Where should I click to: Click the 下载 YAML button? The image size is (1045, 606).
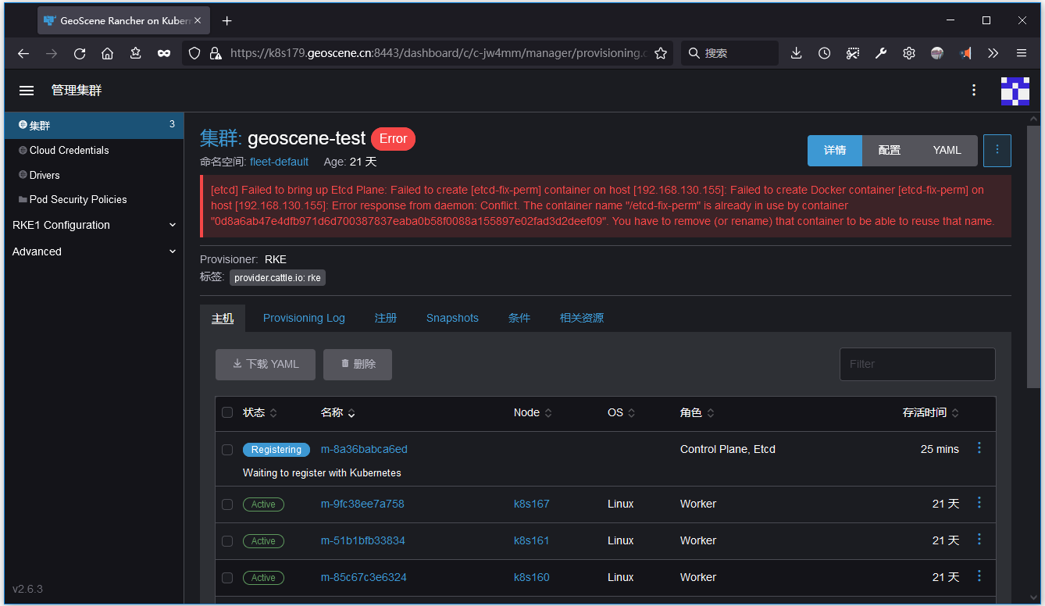pyautogui.click(x=266, y=364)
